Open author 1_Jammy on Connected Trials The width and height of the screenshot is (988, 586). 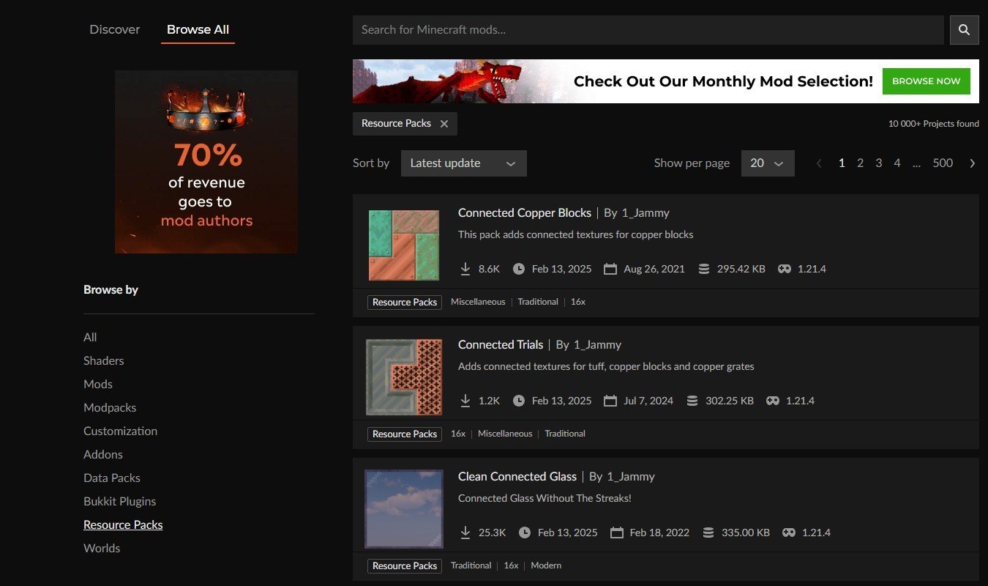pyautogui.click(x=597, y=344)
